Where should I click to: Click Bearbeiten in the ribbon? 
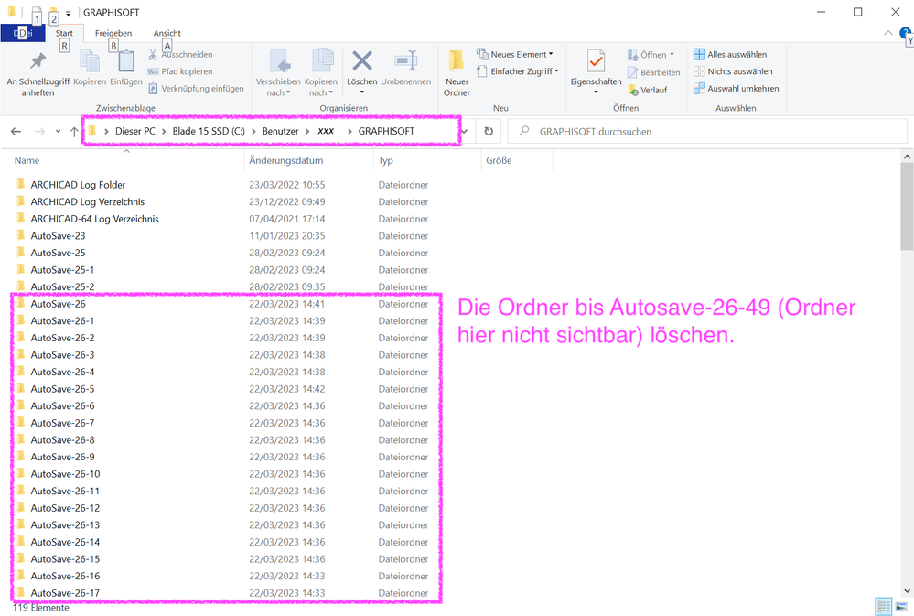(653, 72)
